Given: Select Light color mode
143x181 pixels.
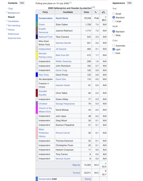Looking at the screenshot, I should click(114, 49).
